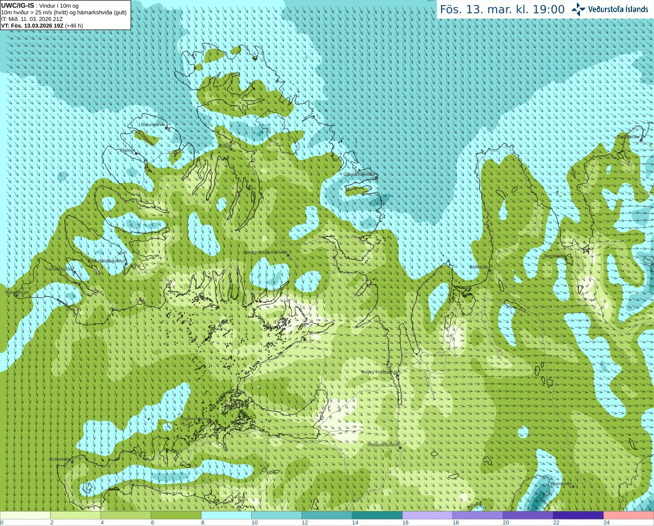Click the Holtavörðuheiði station marker
Image resolution: width=654 pixels, height=526 pixels.
(400, 448)
